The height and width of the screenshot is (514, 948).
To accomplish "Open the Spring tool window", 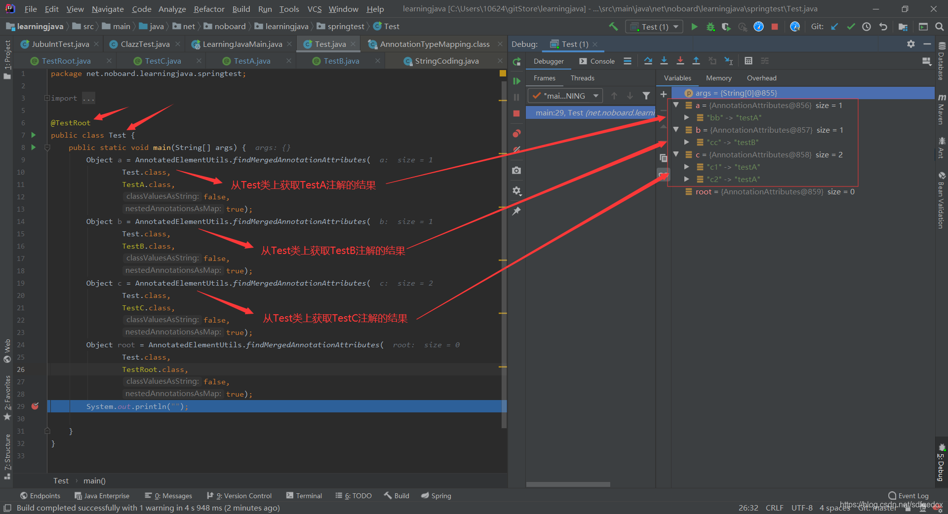I will coord(436,496).
